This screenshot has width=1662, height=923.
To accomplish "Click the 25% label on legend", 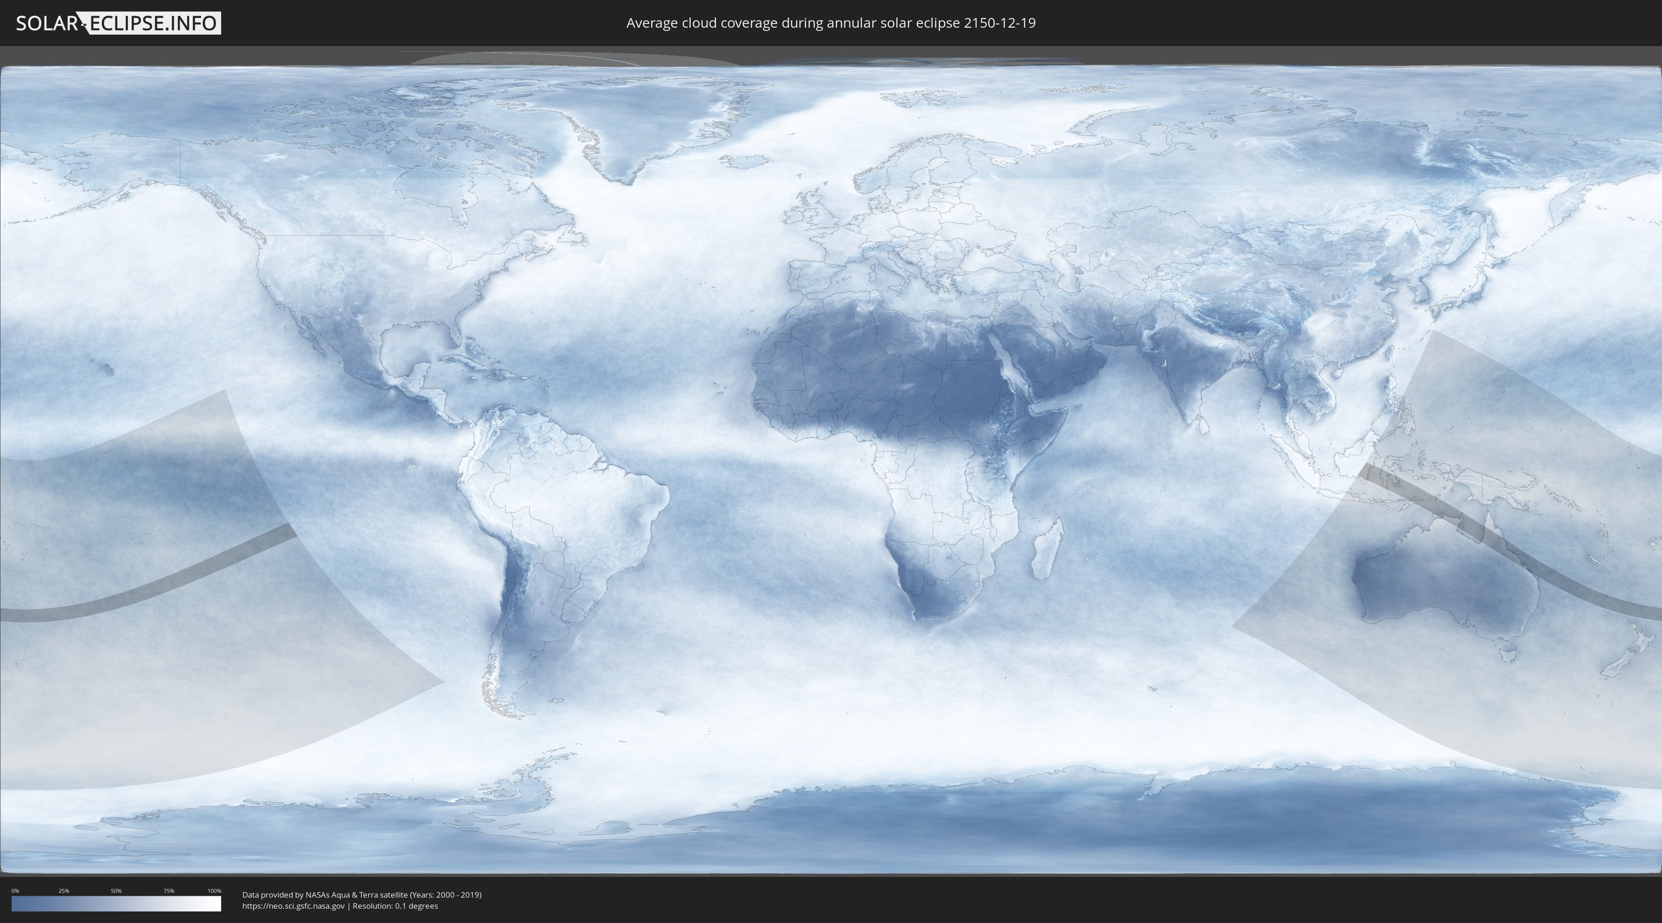I will pos(64,891).
